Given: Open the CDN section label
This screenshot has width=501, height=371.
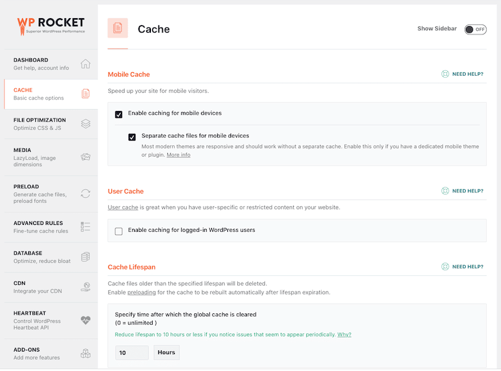Looking at the screenshot, I should [x=19, y=283].
